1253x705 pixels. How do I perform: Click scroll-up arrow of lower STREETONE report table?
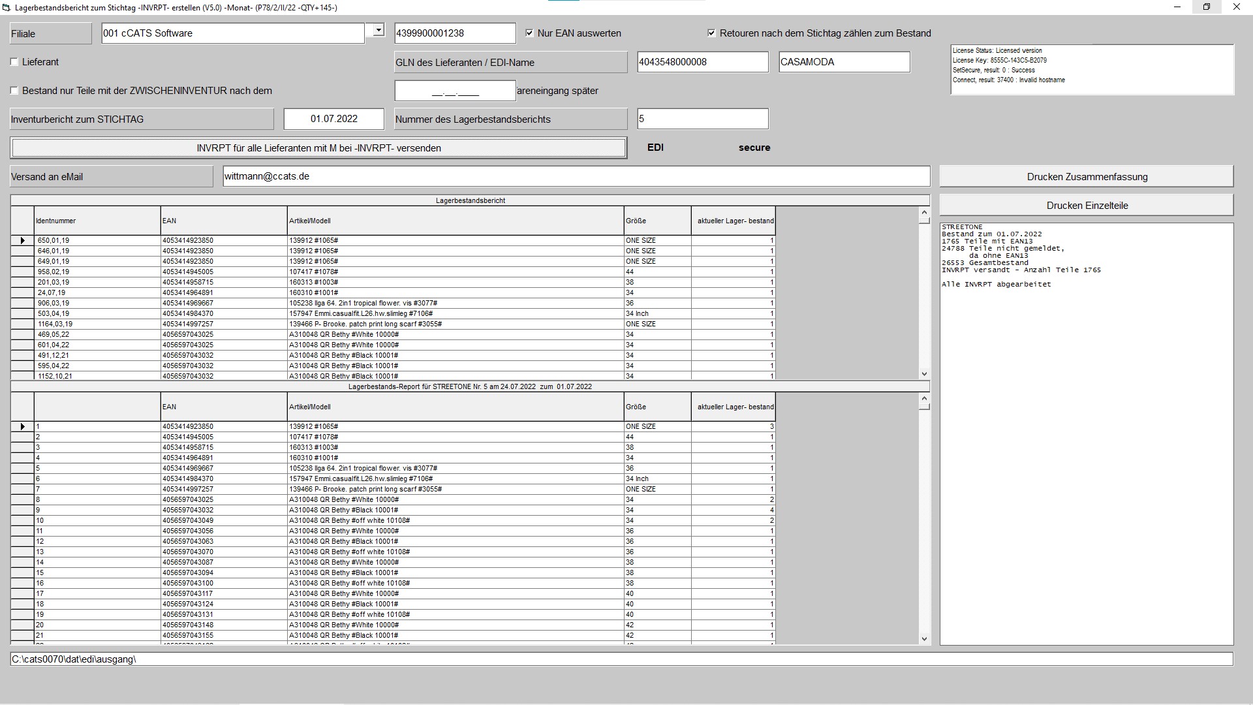coord(924,398)
